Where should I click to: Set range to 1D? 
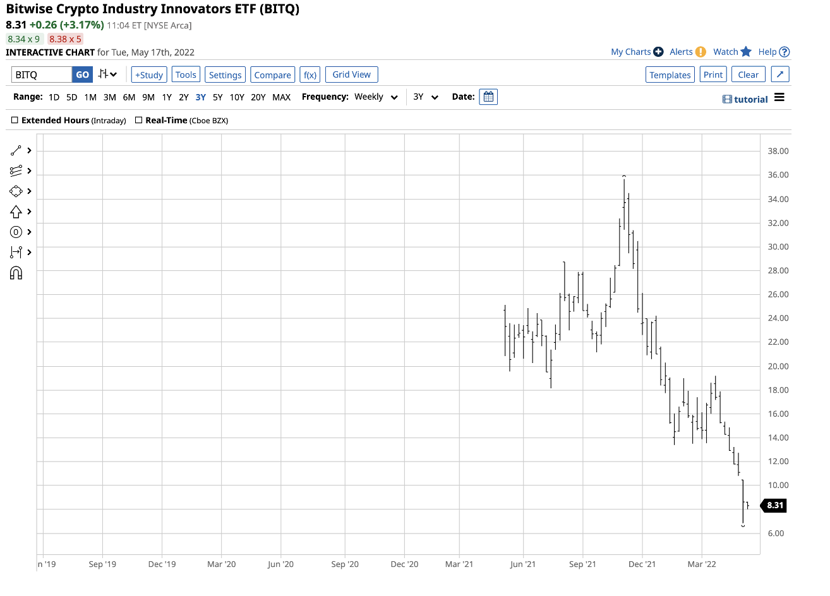coord(54,97)
